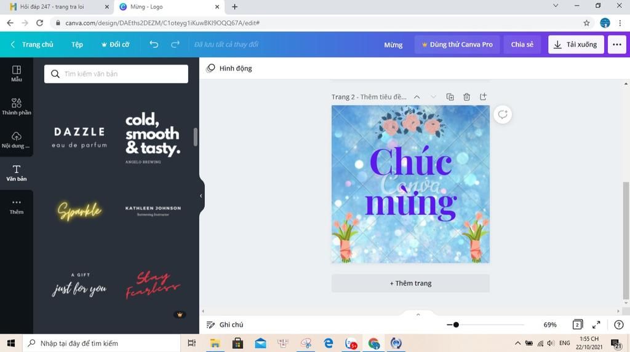This screenshot has width=630, height=352.
Task: Open Microsoft Store from taskbar
Action: [237, 343]
